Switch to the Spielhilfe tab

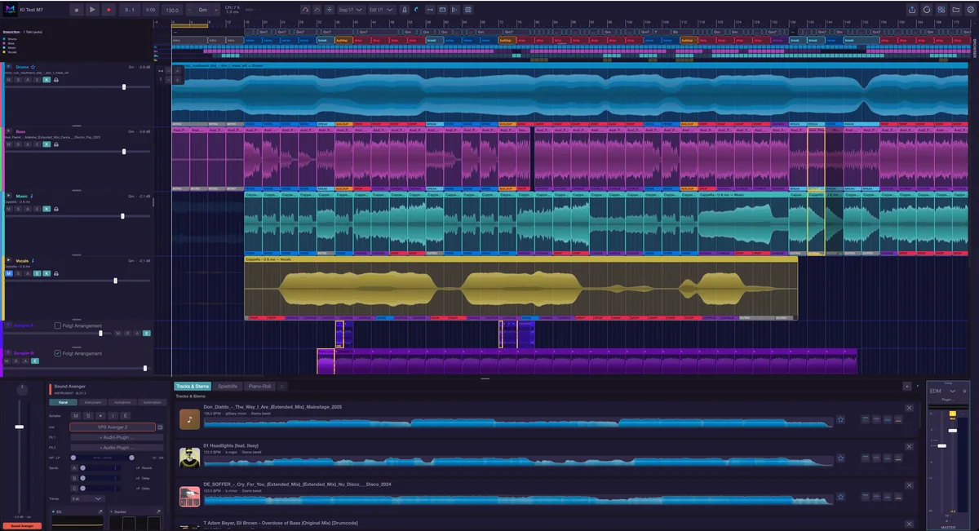228,386
